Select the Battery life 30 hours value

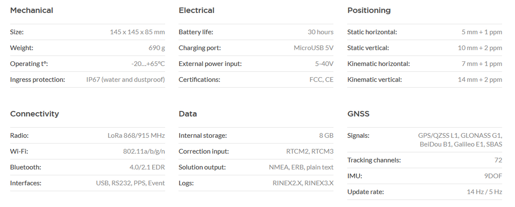pos(320,32)
